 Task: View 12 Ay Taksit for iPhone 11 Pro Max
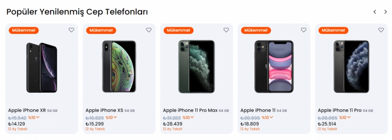tap(173, 129)
